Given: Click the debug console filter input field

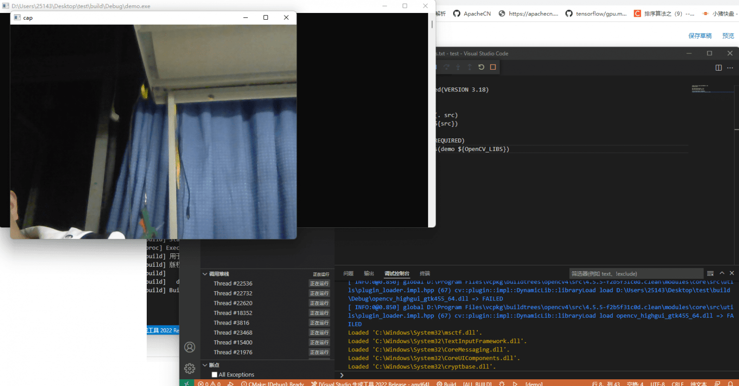Looking at the screenshot, I should pyautogui.click(x=636, y=273).
